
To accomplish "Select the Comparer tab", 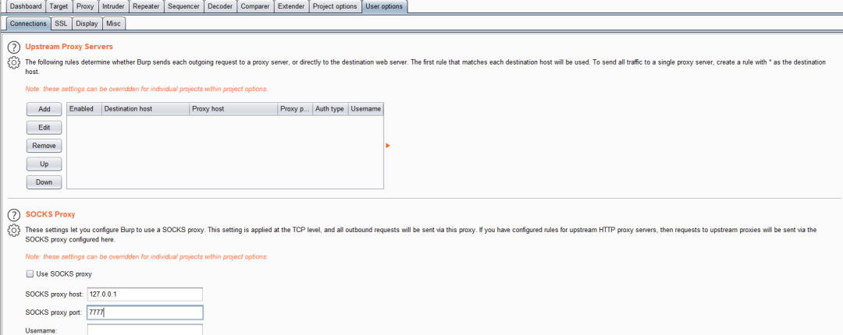I will point(255,6).
